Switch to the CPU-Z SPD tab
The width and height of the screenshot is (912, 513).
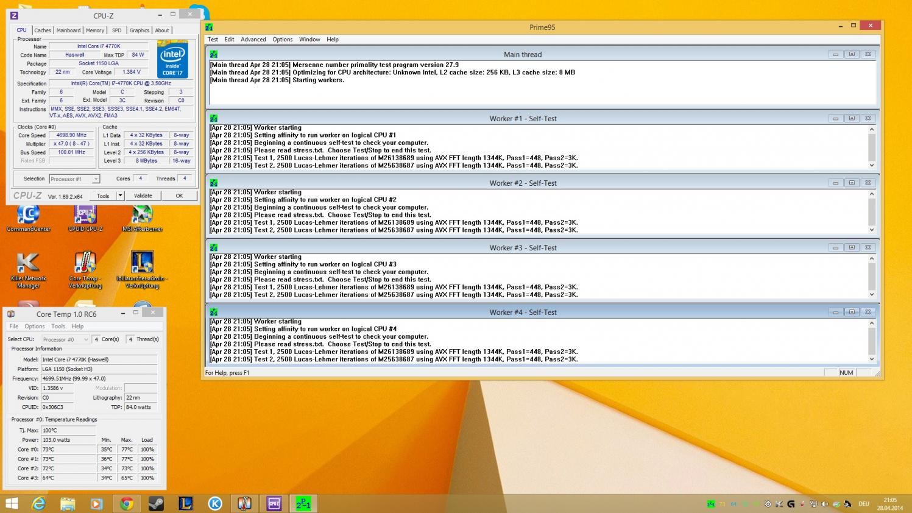pyautogui.click(x=116, y=30)
